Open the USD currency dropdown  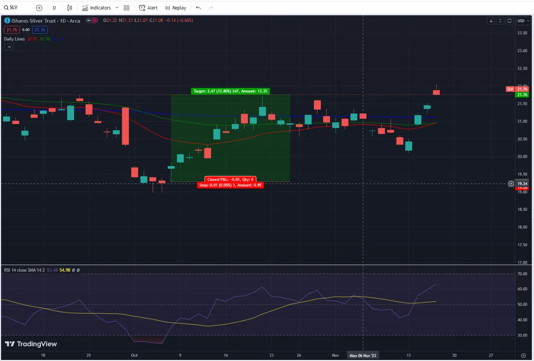tap(523, 21)
